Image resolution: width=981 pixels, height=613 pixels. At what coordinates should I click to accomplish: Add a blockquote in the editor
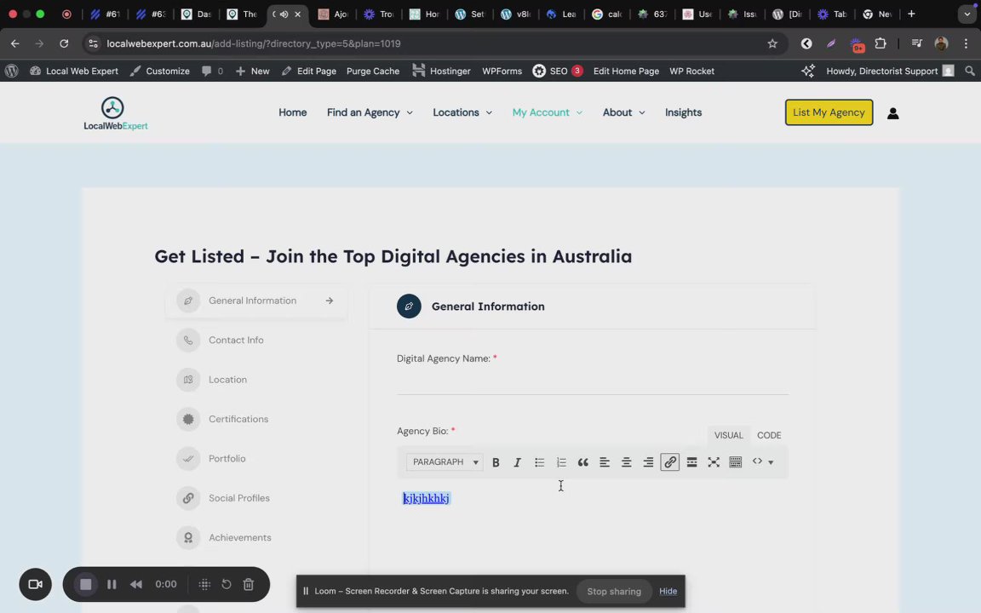(582, 462)
